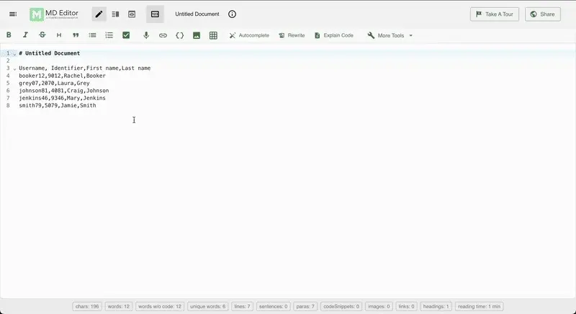This screenshot has height=314, width=576.
Task: Click the 'reading time: 1 min' stat
Action: [x=479, y=306]
